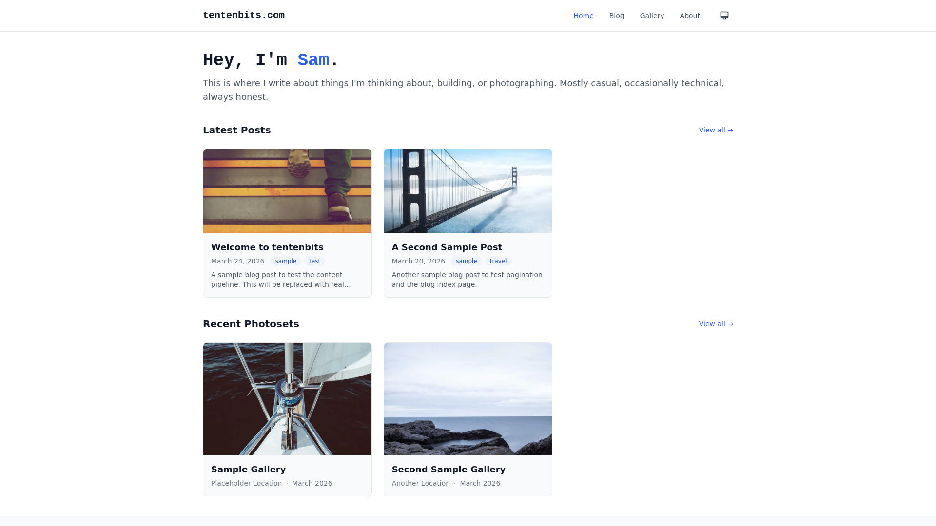Toggle the theme switcher monitor icon
Screen dimensions: 936x526
tap(724, 16)
